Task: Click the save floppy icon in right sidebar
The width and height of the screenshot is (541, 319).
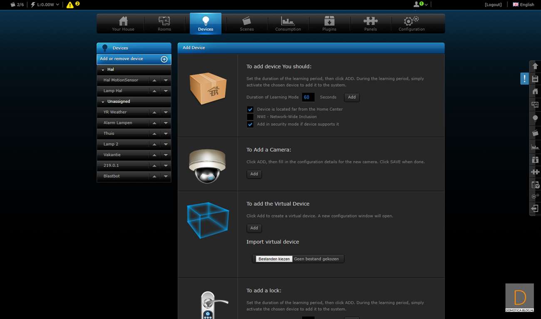Action: 535,79
